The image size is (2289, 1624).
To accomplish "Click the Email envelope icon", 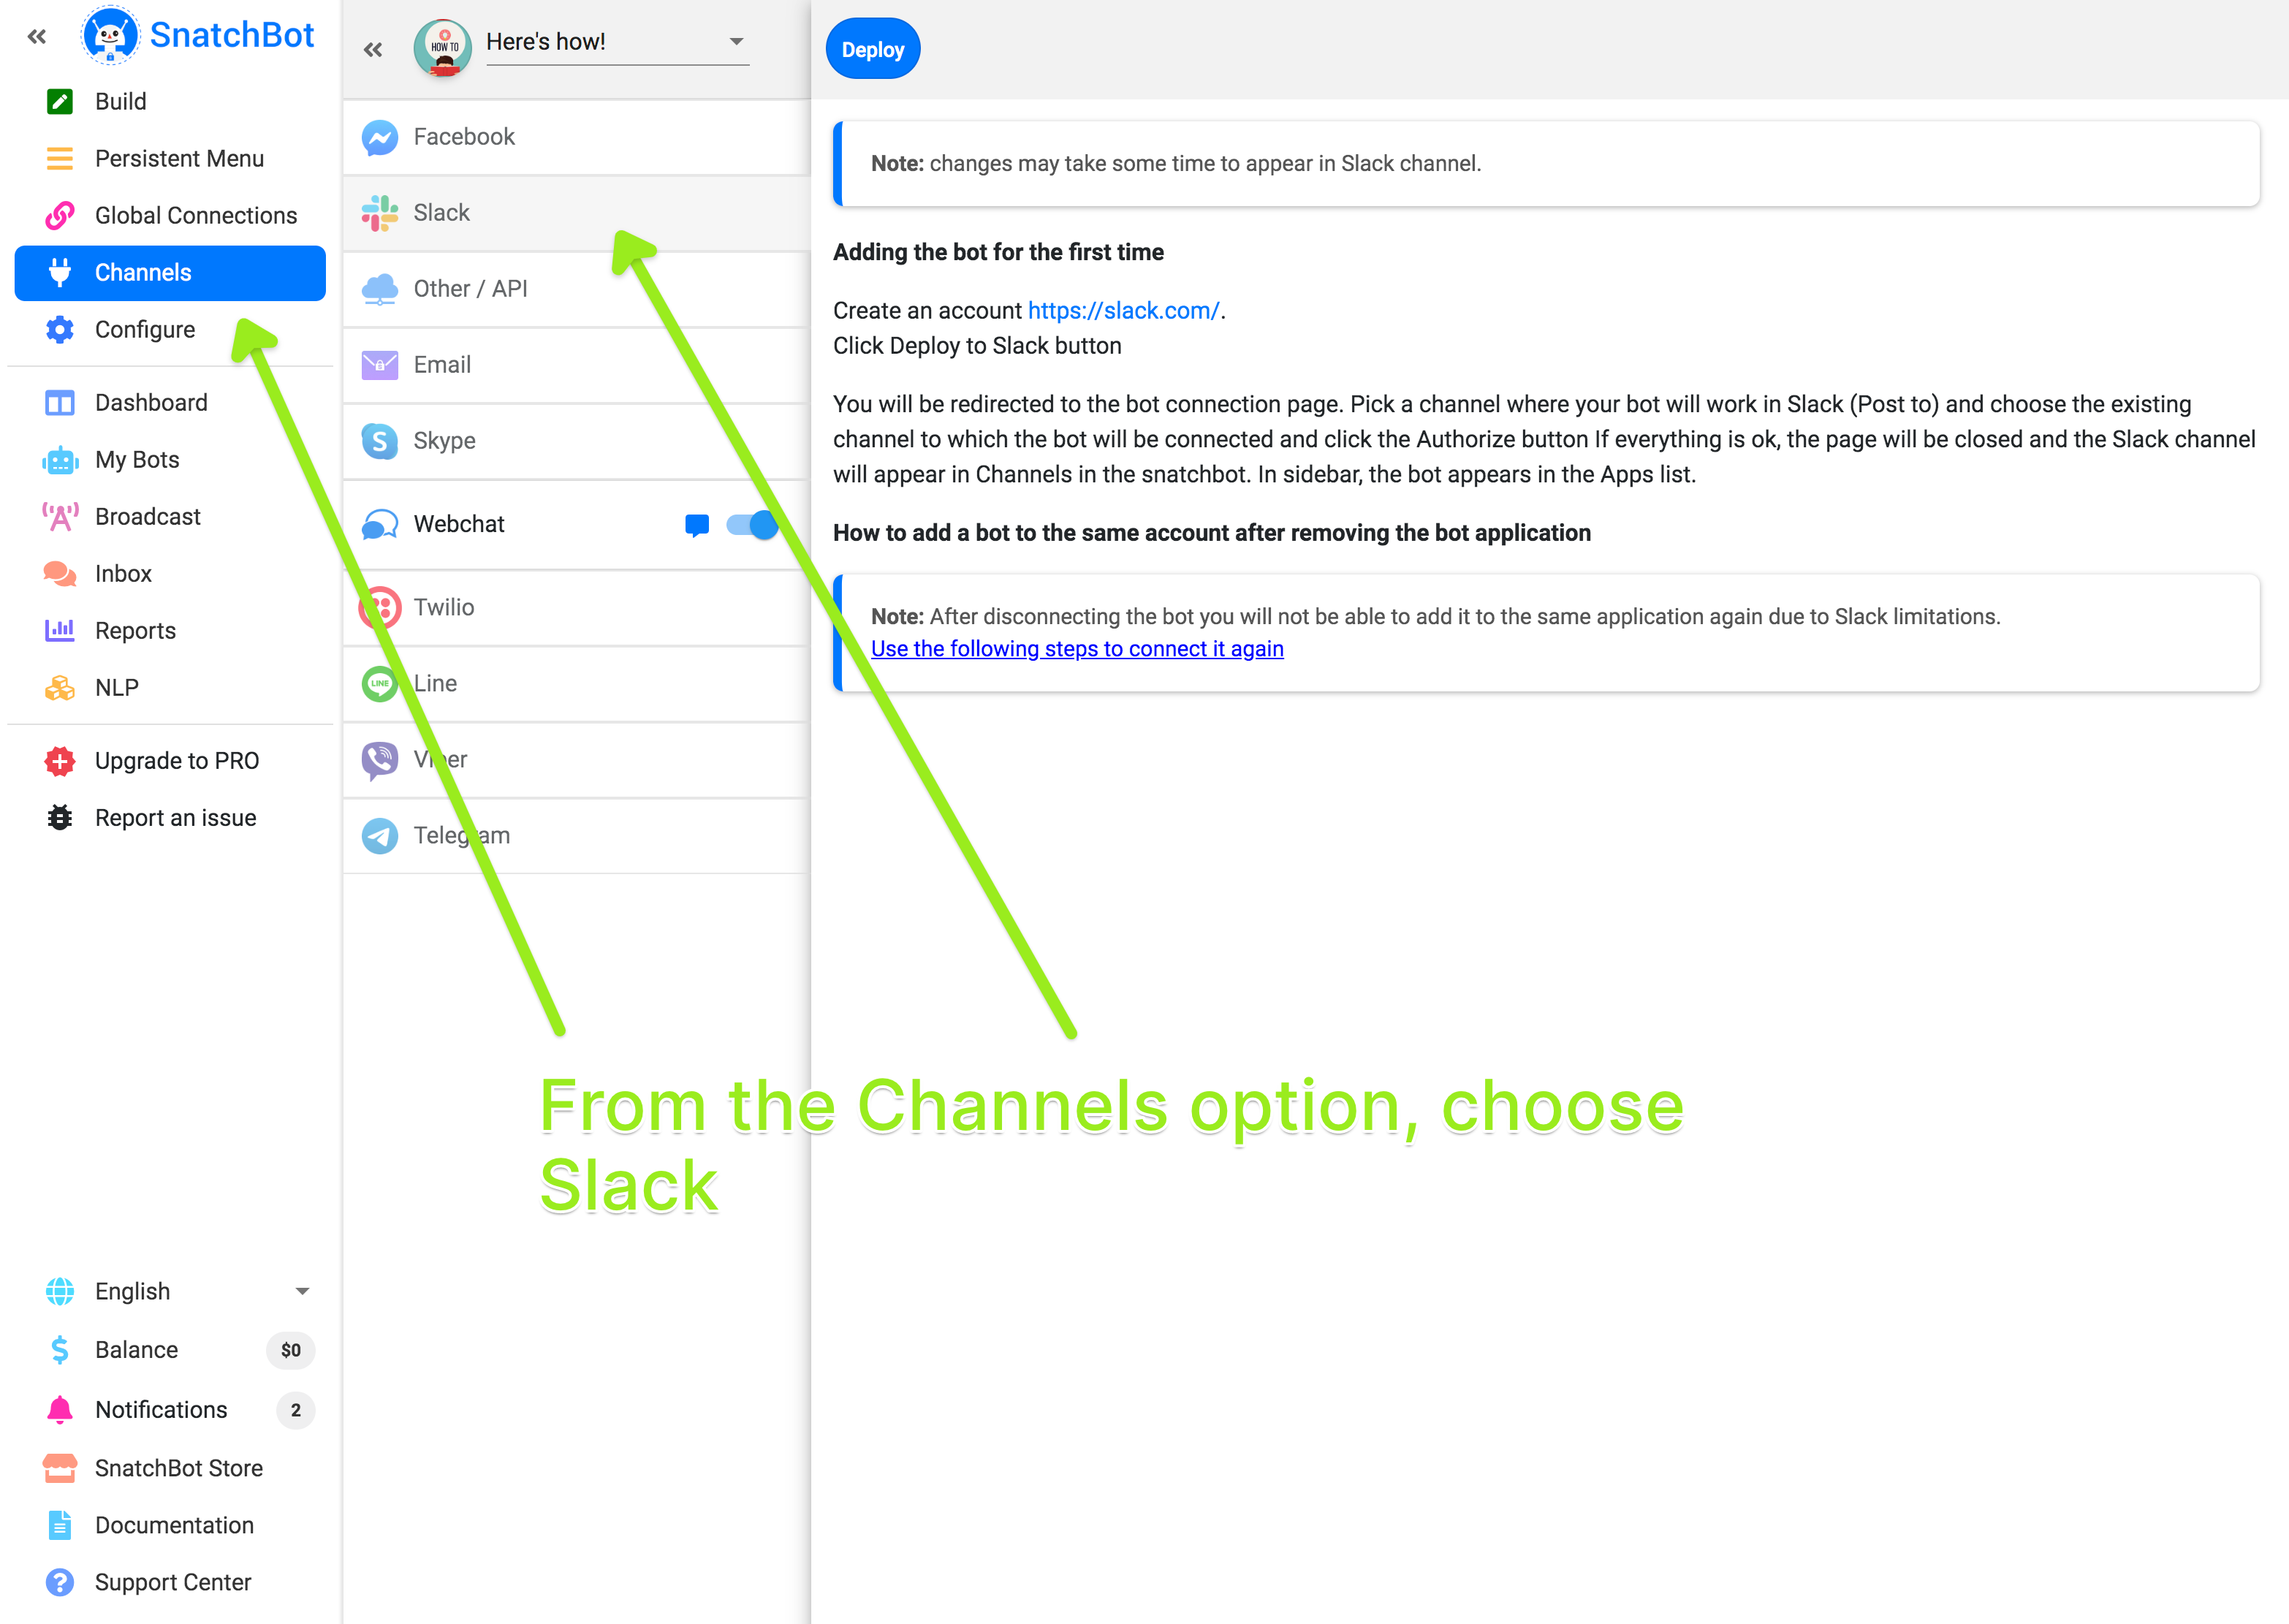I will click(x=379, y=365).
